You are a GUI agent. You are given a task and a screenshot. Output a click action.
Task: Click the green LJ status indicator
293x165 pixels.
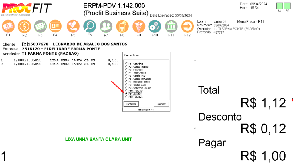[280, 6]
